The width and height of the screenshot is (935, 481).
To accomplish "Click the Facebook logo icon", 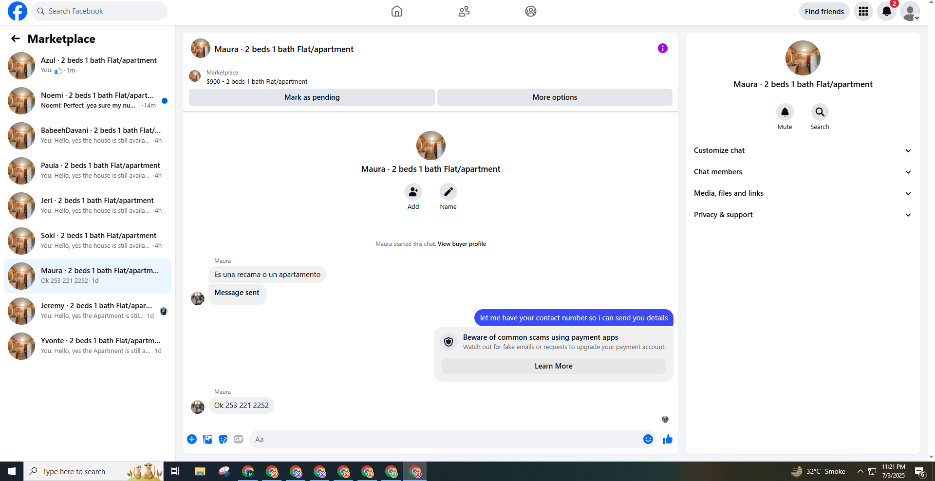I will (x=18, y=11).
